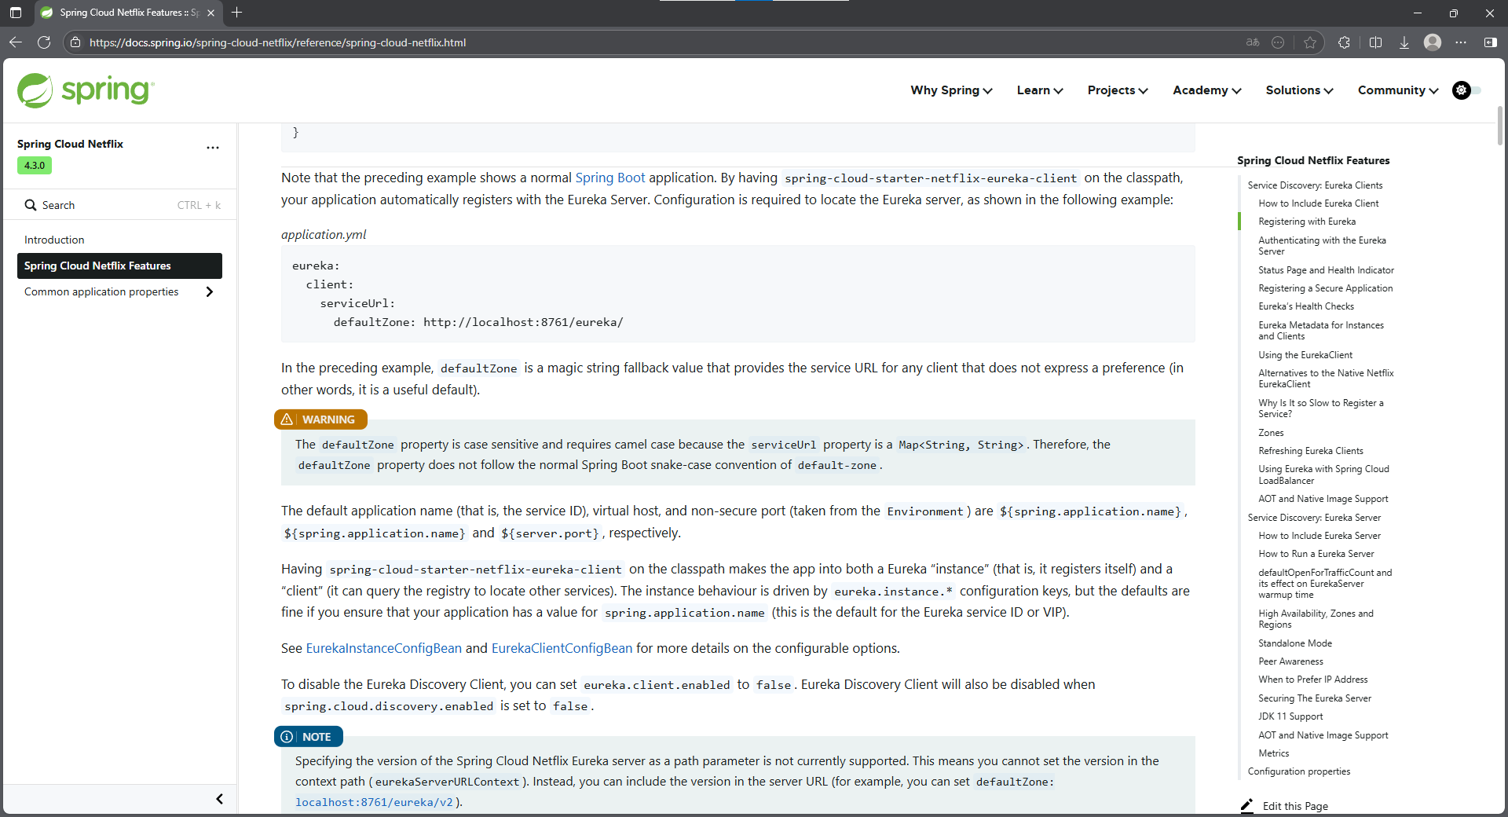The width and height of the screenshot is (1508, 817).
Task: Open tab actions menu button
Action: [x=16, y=13]
